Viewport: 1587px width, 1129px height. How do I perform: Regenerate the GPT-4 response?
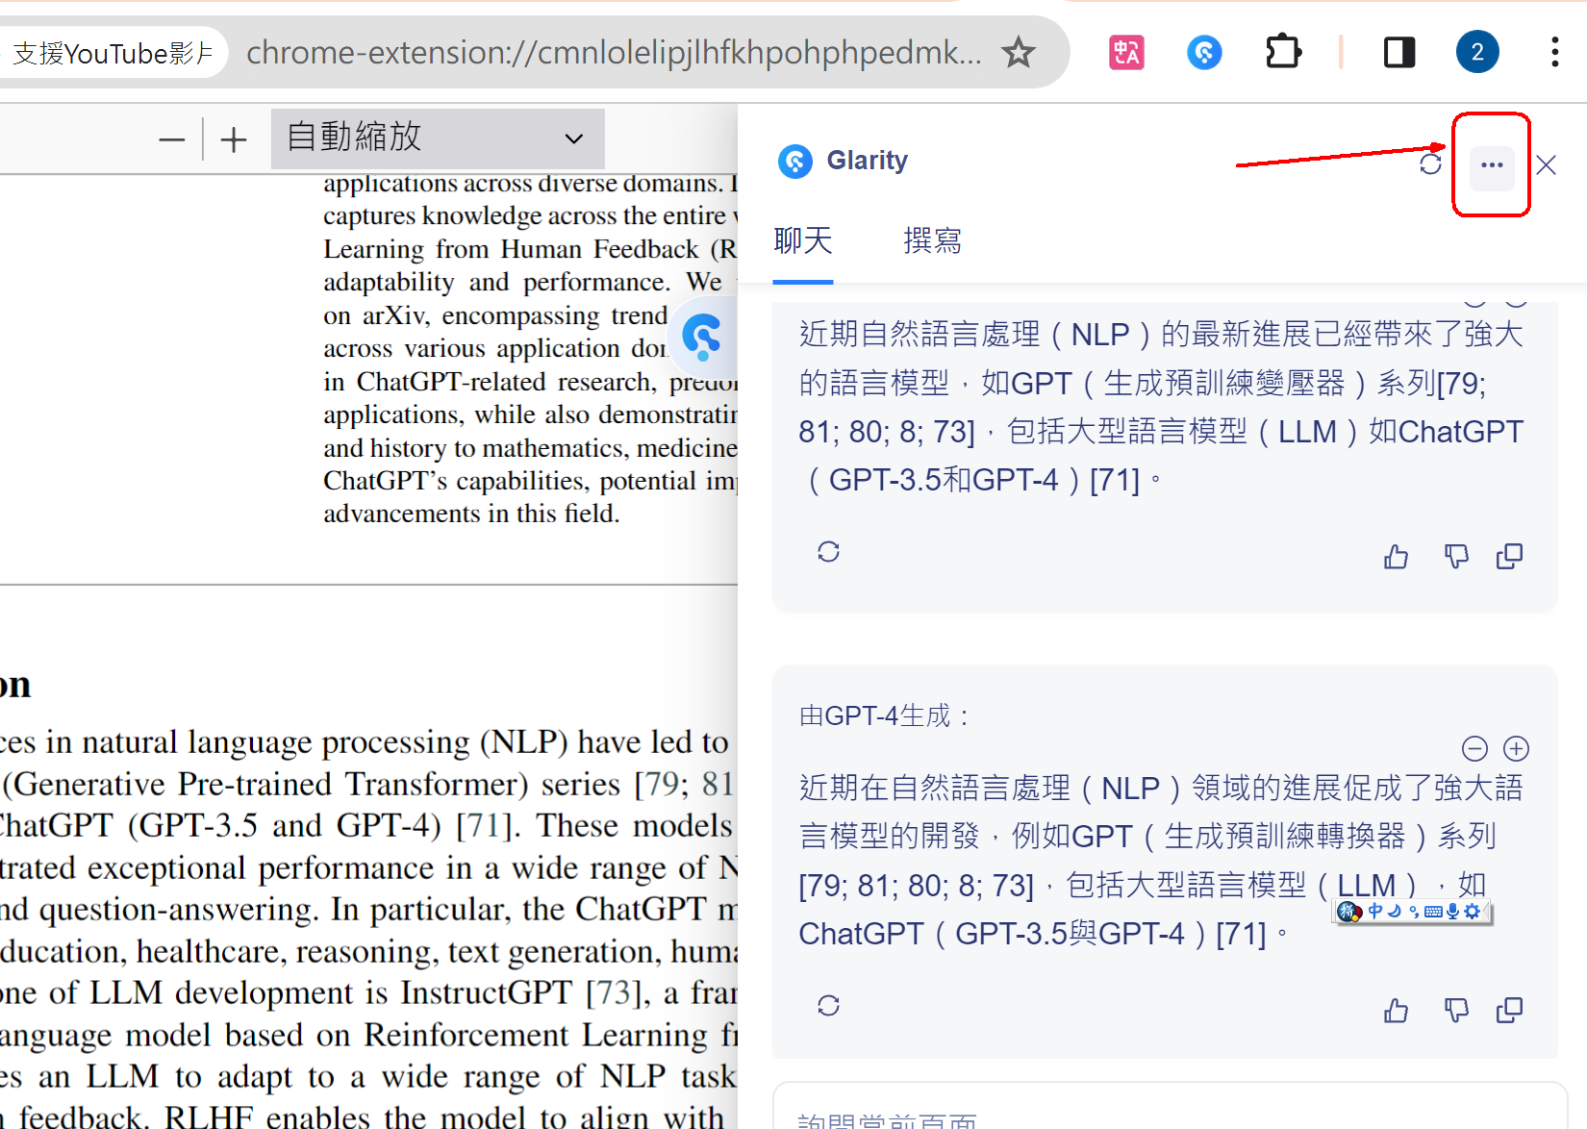pos(829,1006)
